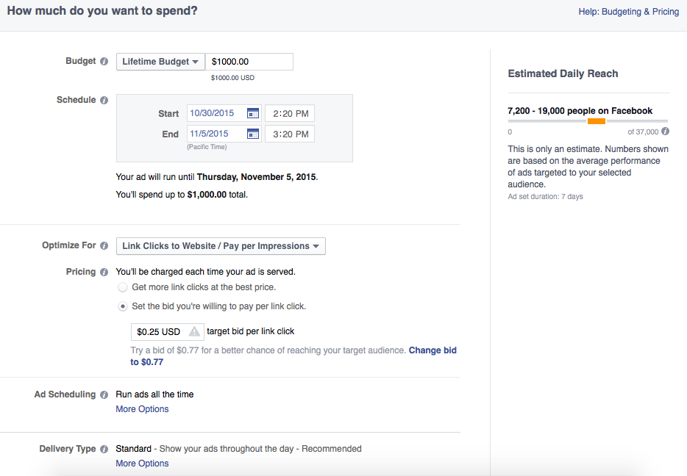
Task: Open Help: Budgeting & Pricing link
Action: pos(629,12)
